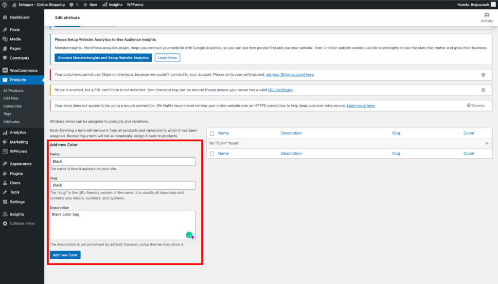Dismiss the SSL certificate notice

point(483,90)
